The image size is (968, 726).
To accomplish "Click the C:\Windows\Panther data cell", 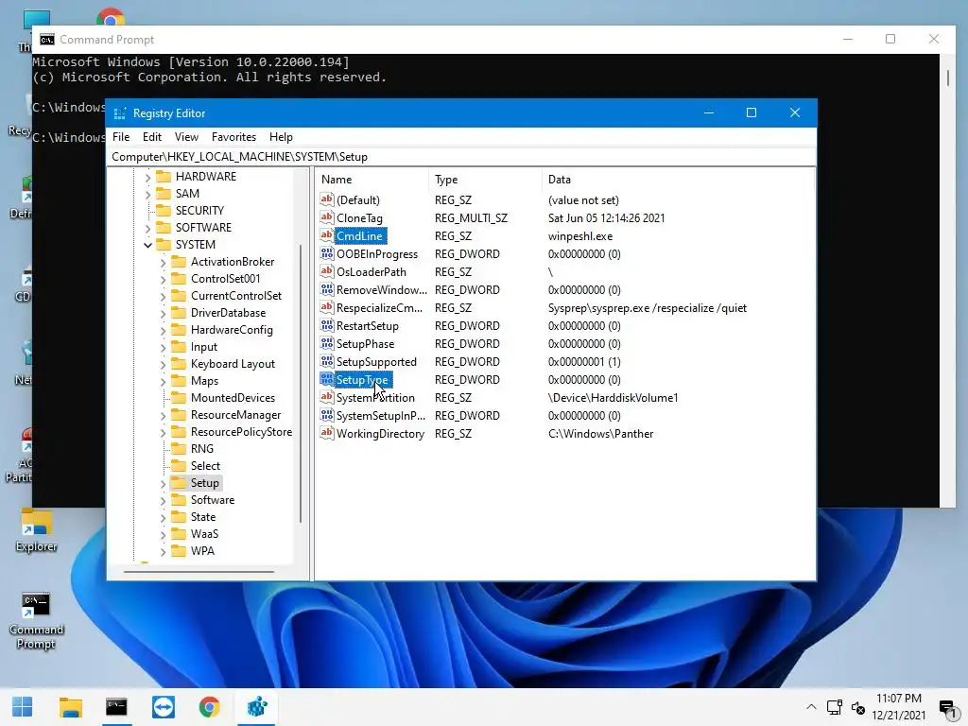I will (600, 434).
